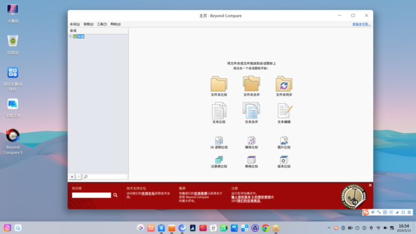Launch the 16 进制比较 hex compare
The height and width of the screenshot is (234, 416).
[219, 142]
